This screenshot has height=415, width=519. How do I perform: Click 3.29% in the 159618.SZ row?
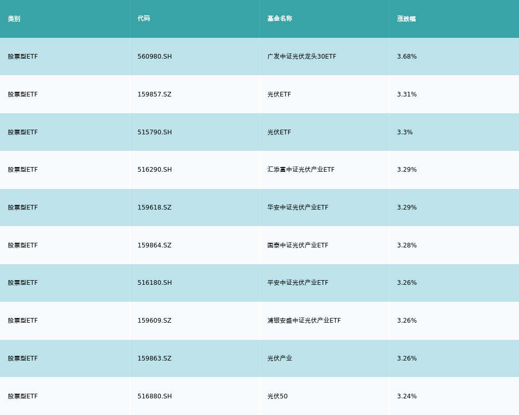pos(407,208)
